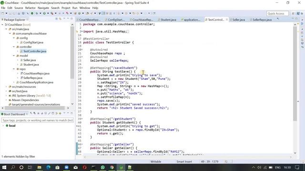Expand the local node in Boot Dashboard
Screen dimensions: 305x171
click(3, 125)
